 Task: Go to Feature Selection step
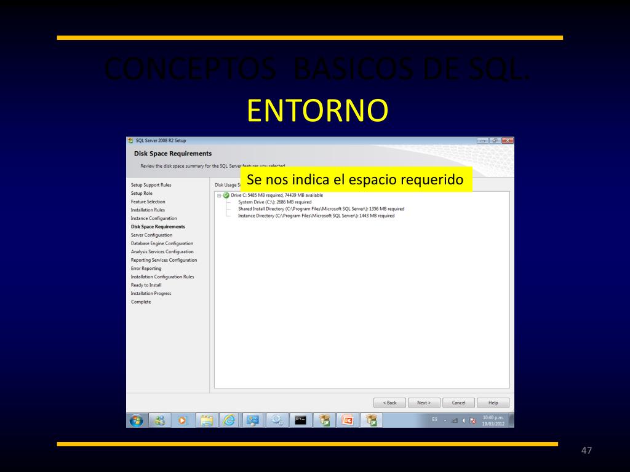(148, 202)
